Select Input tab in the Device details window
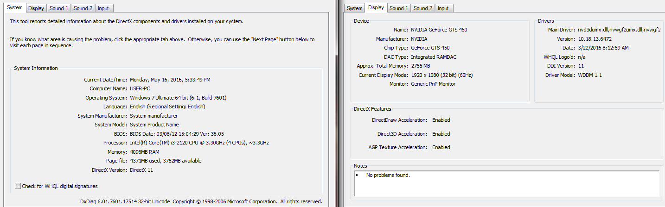 (443, 8)
